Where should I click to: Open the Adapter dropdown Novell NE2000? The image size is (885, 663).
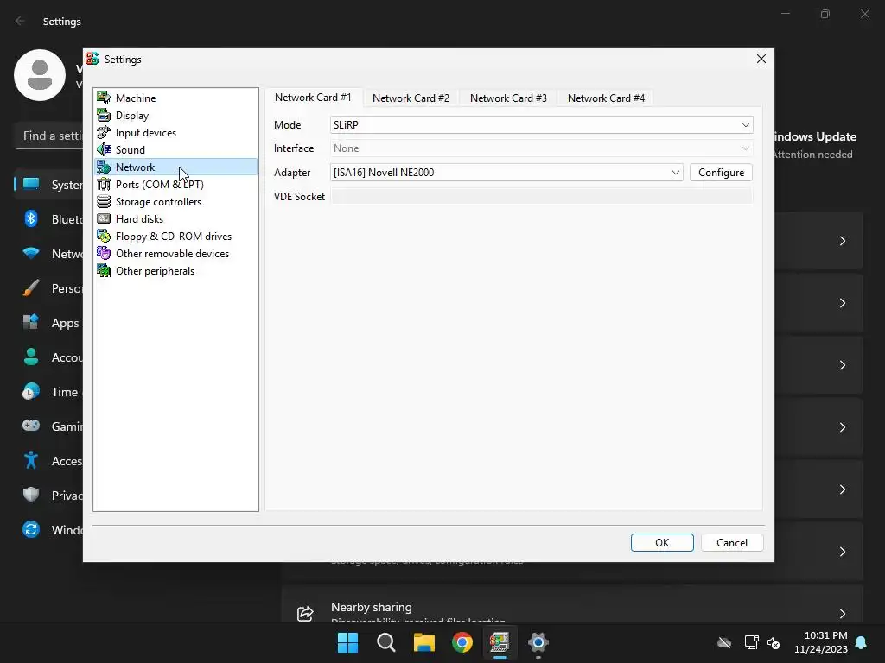click(x=506, y=173)
